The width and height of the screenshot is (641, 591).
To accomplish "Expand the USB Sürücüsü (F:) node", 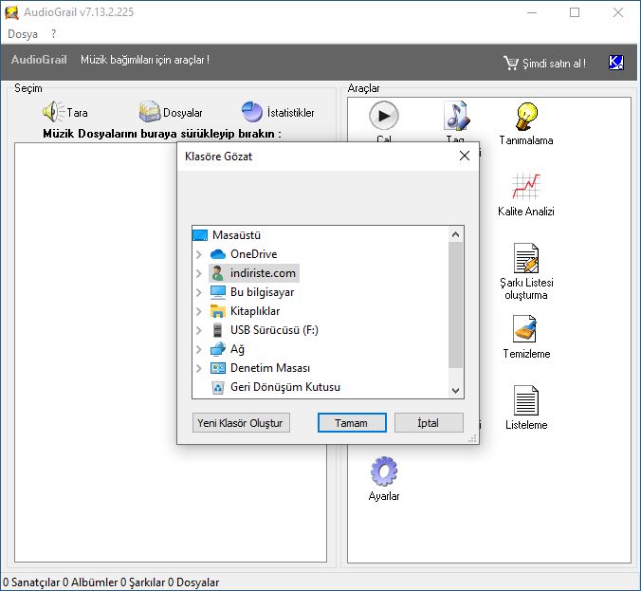I will click(x=199, y=330).
